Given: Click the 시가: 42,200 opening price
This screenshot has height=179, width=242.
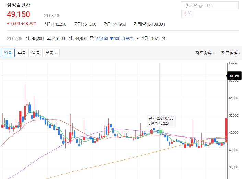Looking at the screenshot, I should tap(55, 24).
